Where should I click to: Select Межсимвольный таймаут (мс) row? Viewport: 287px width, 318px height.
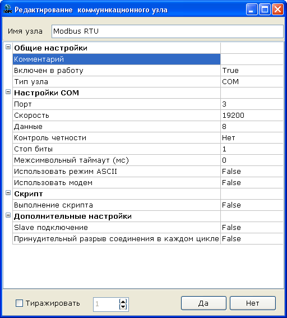pyautogui.click(x=117, y=160)
